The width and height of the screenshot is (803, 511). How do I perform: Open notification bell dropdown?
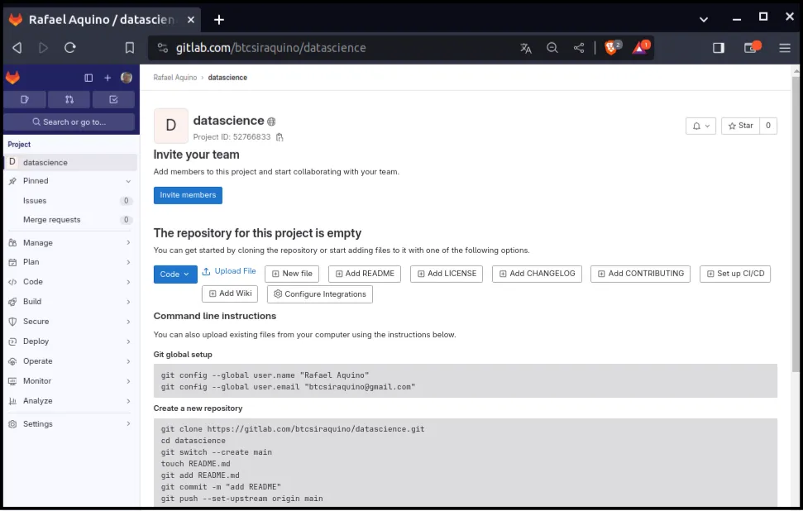coord(700,126)
